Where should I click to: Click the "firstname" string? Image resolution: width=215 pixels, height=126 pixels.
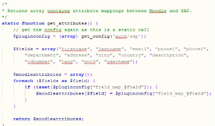(74, 49)
